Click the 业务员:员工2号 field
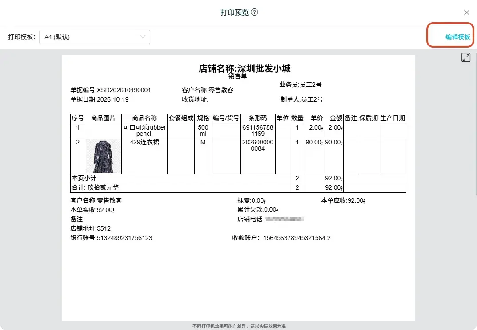 pyautogui.click(x=301, y=85)
